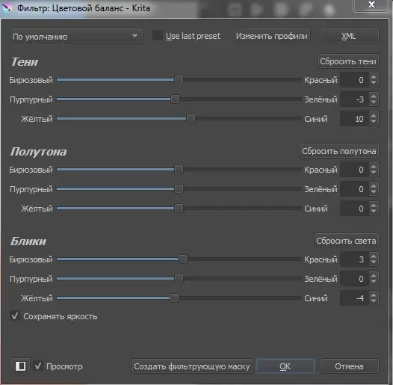Increase Тени Синий value with up arrow
This screenshot has height=385, width=393.
pyautogui.click(x=374, y=115)
